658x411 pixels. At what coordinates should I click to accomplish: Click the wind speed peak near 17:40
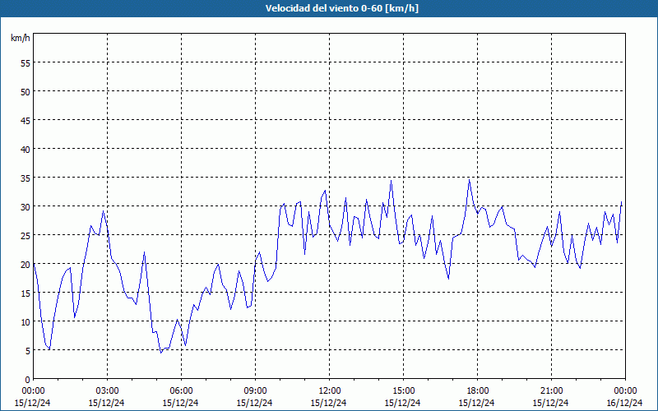469,180
